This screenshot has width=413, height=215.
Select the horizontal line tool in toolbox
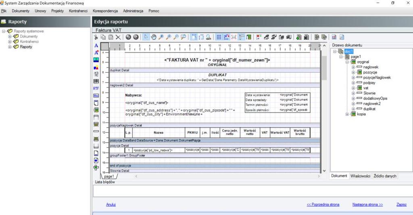96,131
